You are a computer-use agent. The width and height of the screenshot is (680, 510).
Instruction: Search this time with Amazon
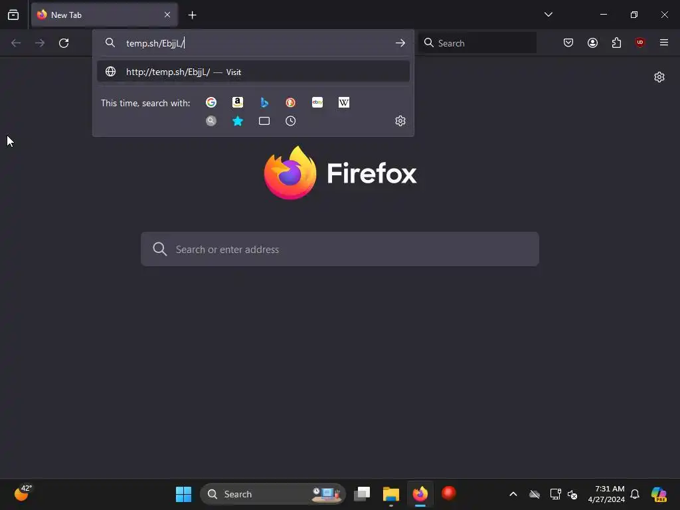238,102
